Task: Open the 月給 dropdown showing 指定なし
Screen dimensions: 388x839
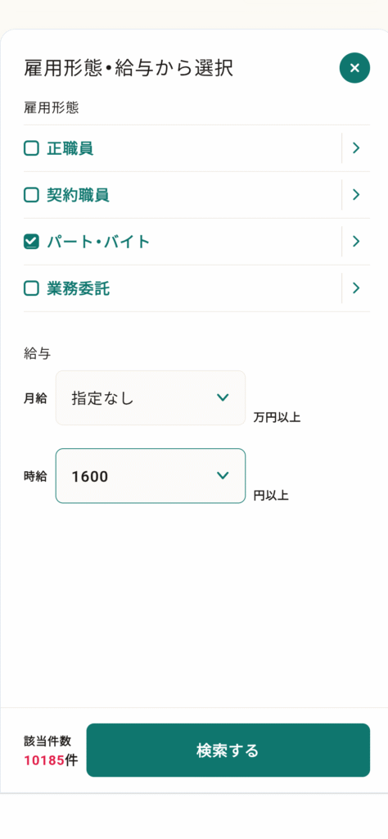Action: (151, 398)
